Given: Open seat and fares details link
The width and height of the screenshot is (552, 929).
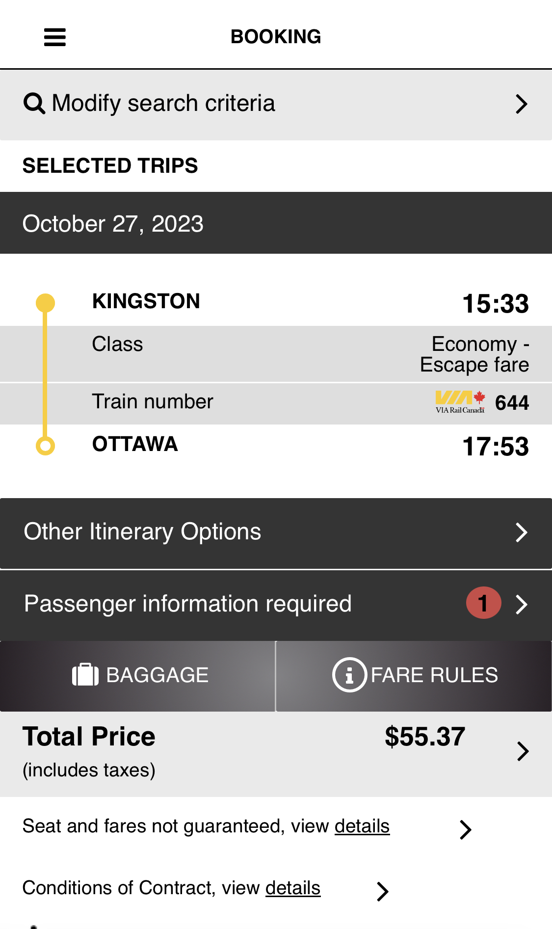Looking at the screenshot, I should click(x=362, y=826).
